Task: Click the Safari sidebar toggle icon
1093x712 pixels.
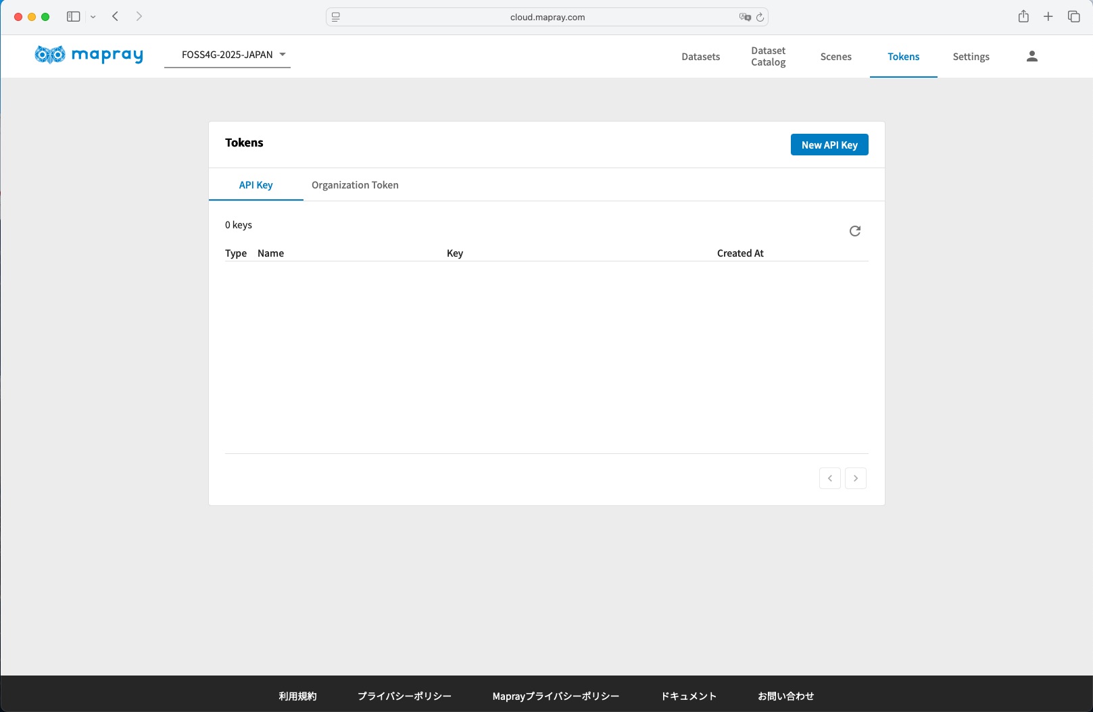Action: (73, 17)
